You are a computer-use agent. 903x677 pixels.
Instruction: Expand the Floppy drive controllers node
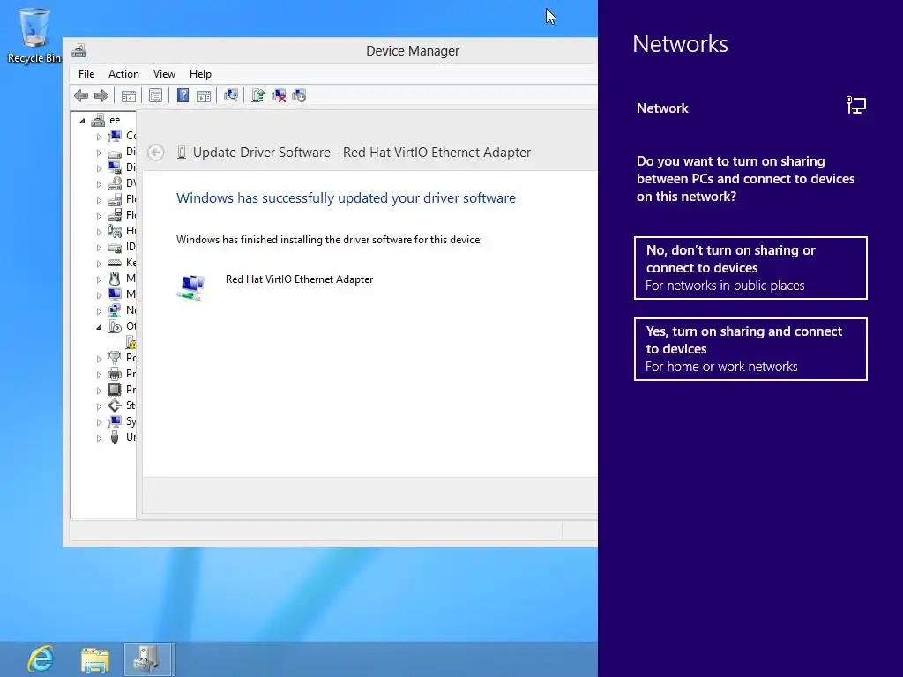99,216
